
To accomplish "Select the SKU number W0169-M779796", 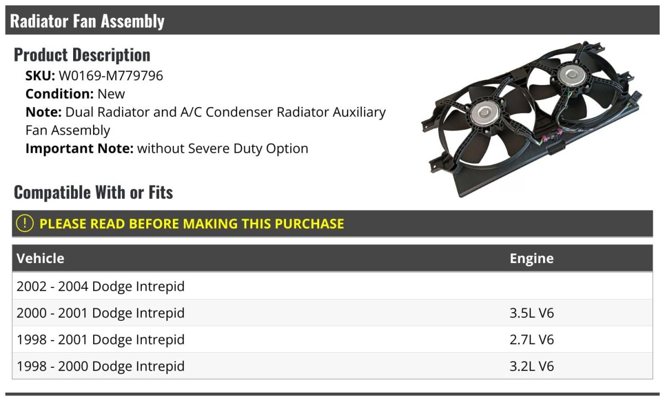I will 111,75.
